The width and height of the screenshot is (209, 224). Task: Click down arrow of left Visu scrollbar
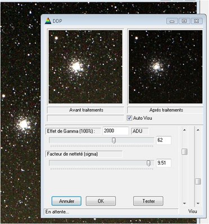pyautogui.click(x=184, y=203)
